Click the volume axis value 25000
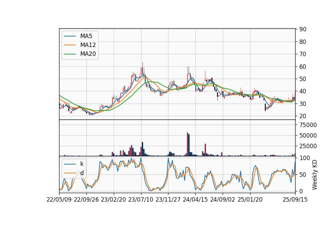Image resolution: width=328 pixels, height=235 pixels. click(308, 146)
